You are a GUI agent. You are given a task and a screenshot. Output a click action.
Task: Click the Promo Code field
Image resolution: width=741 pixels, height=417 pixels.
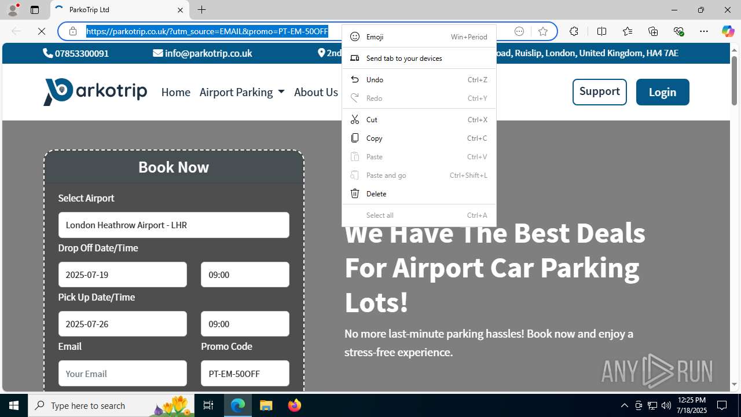click(245, 374)
